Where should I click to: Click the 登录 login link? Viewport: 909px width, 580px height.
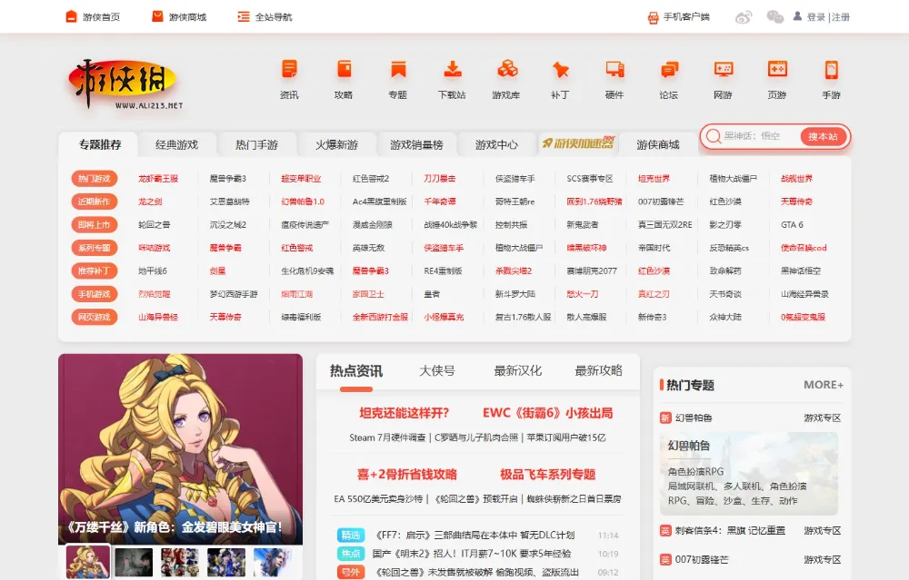(x=815, y=16)
